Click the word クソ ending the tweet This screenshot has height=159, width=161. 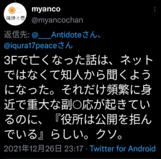(x=109, y=135)
